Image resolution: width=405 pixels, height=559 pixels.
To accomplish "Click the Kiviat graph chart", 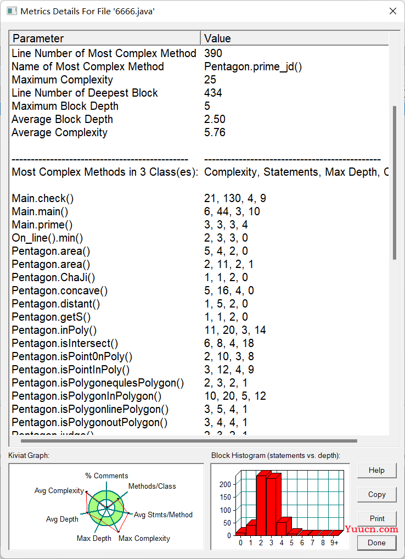I will click(x=106, y=506).
